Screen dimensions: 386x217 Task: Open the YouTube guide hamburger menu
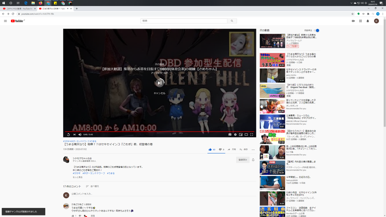point(5,21)
